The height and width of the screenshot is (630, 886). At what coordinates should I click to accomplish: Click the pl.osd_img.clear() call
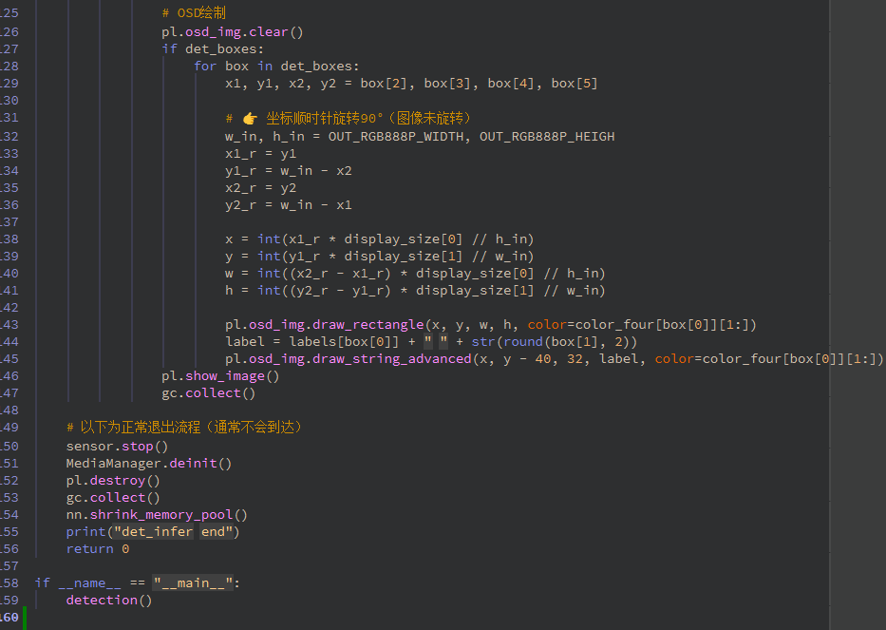point(232,31)
